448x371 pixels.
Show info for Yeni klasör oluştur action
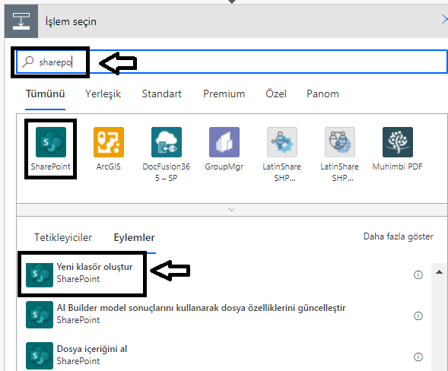(x=418, y=274)
